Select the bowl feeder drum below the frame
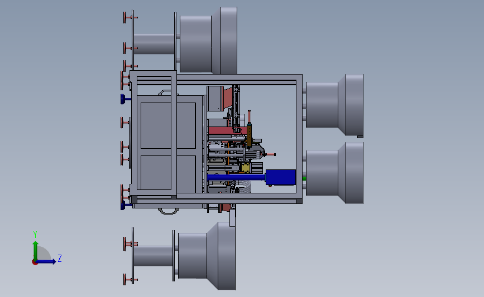The height and width of the screenshot is (297, 484). coord(207,256)
